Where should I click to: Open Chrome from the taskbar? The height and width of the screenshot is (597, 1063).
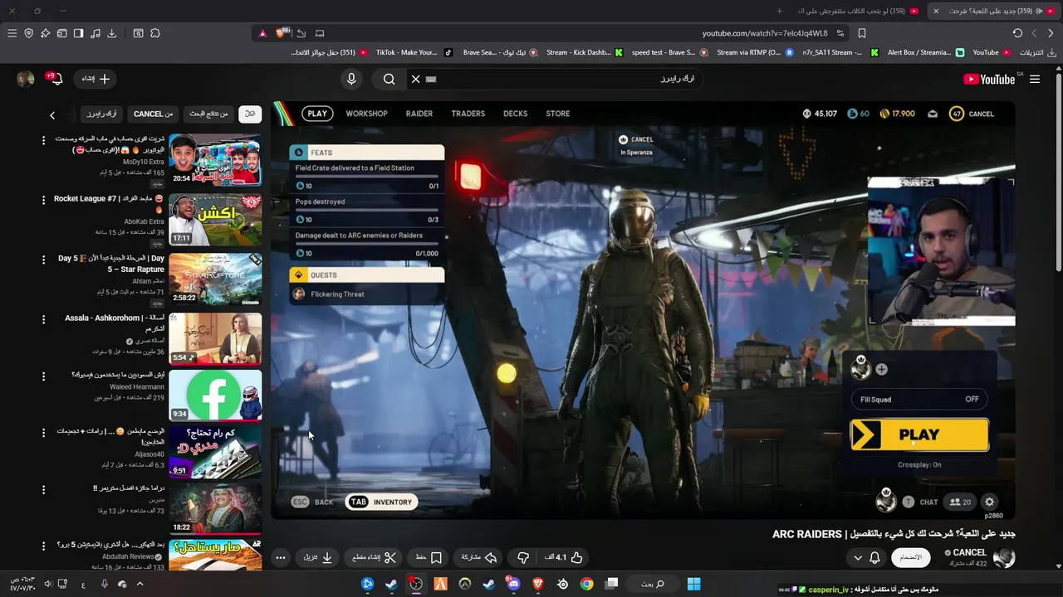click(587, 584)
